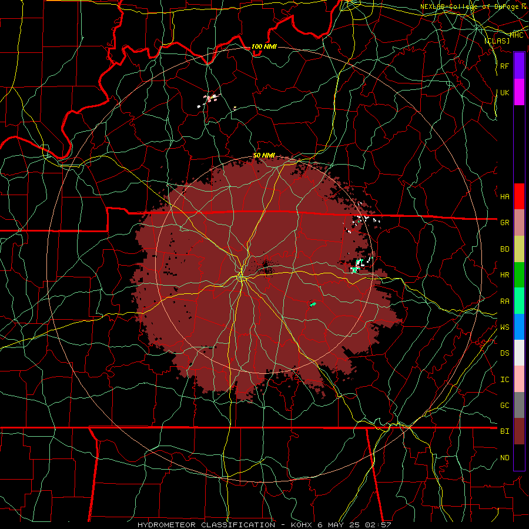Click the 02:57 timestamp

pos(377,525)
